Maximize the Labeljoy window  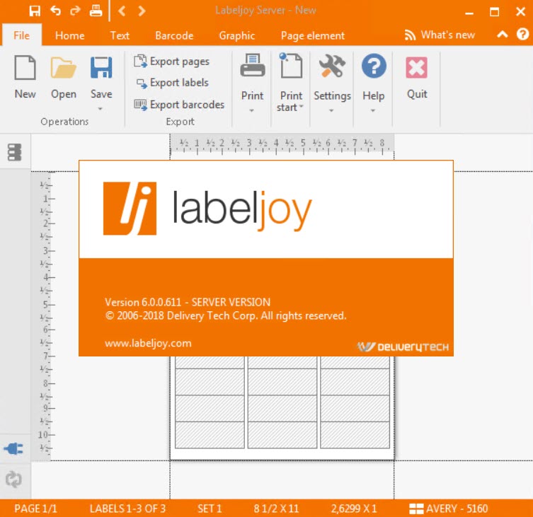494,12
